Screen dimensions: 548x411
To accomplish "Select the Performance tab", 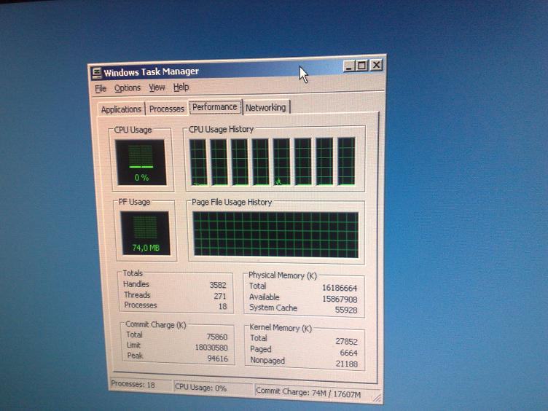I will point(214,107).
